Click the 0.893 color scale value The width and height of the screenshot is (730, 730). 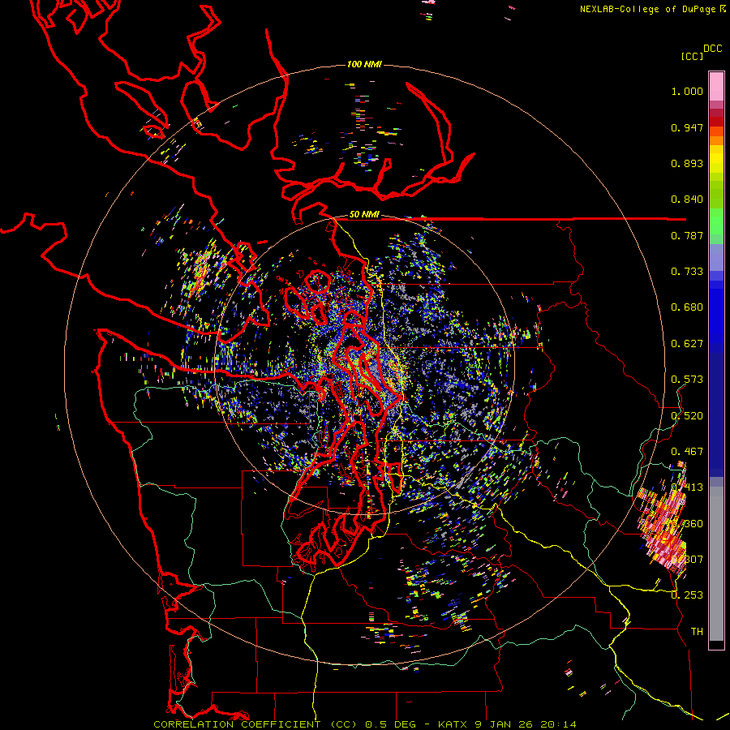pos(687,163)
